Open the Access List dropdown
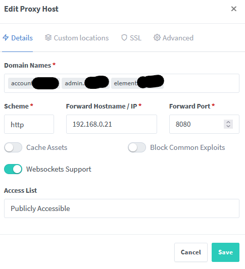The image size is (245, 269). 122,208
